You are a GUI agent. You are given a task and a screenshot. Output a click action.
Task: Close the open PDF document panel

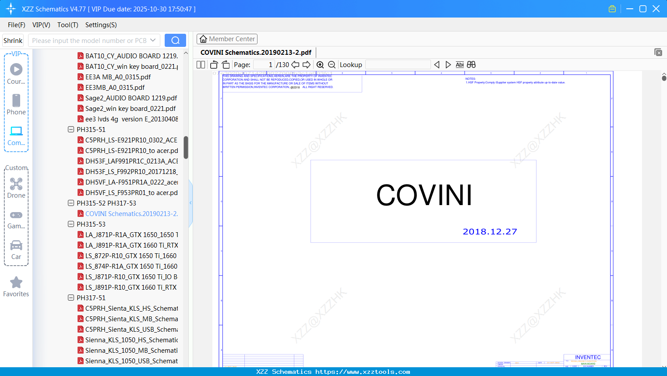click(658, 52)
